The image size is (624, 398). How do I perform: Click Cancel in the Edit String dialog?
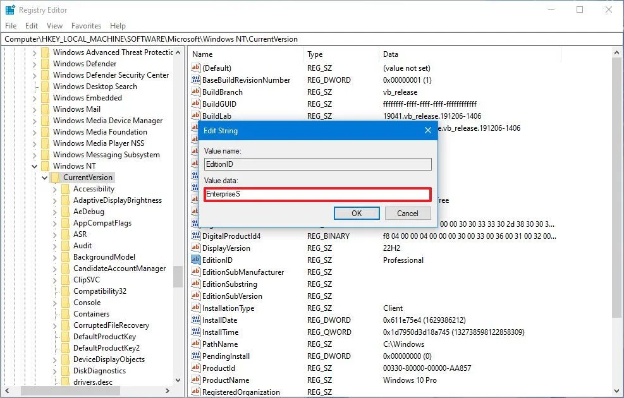pyautogui.click(x=408, y=214)
